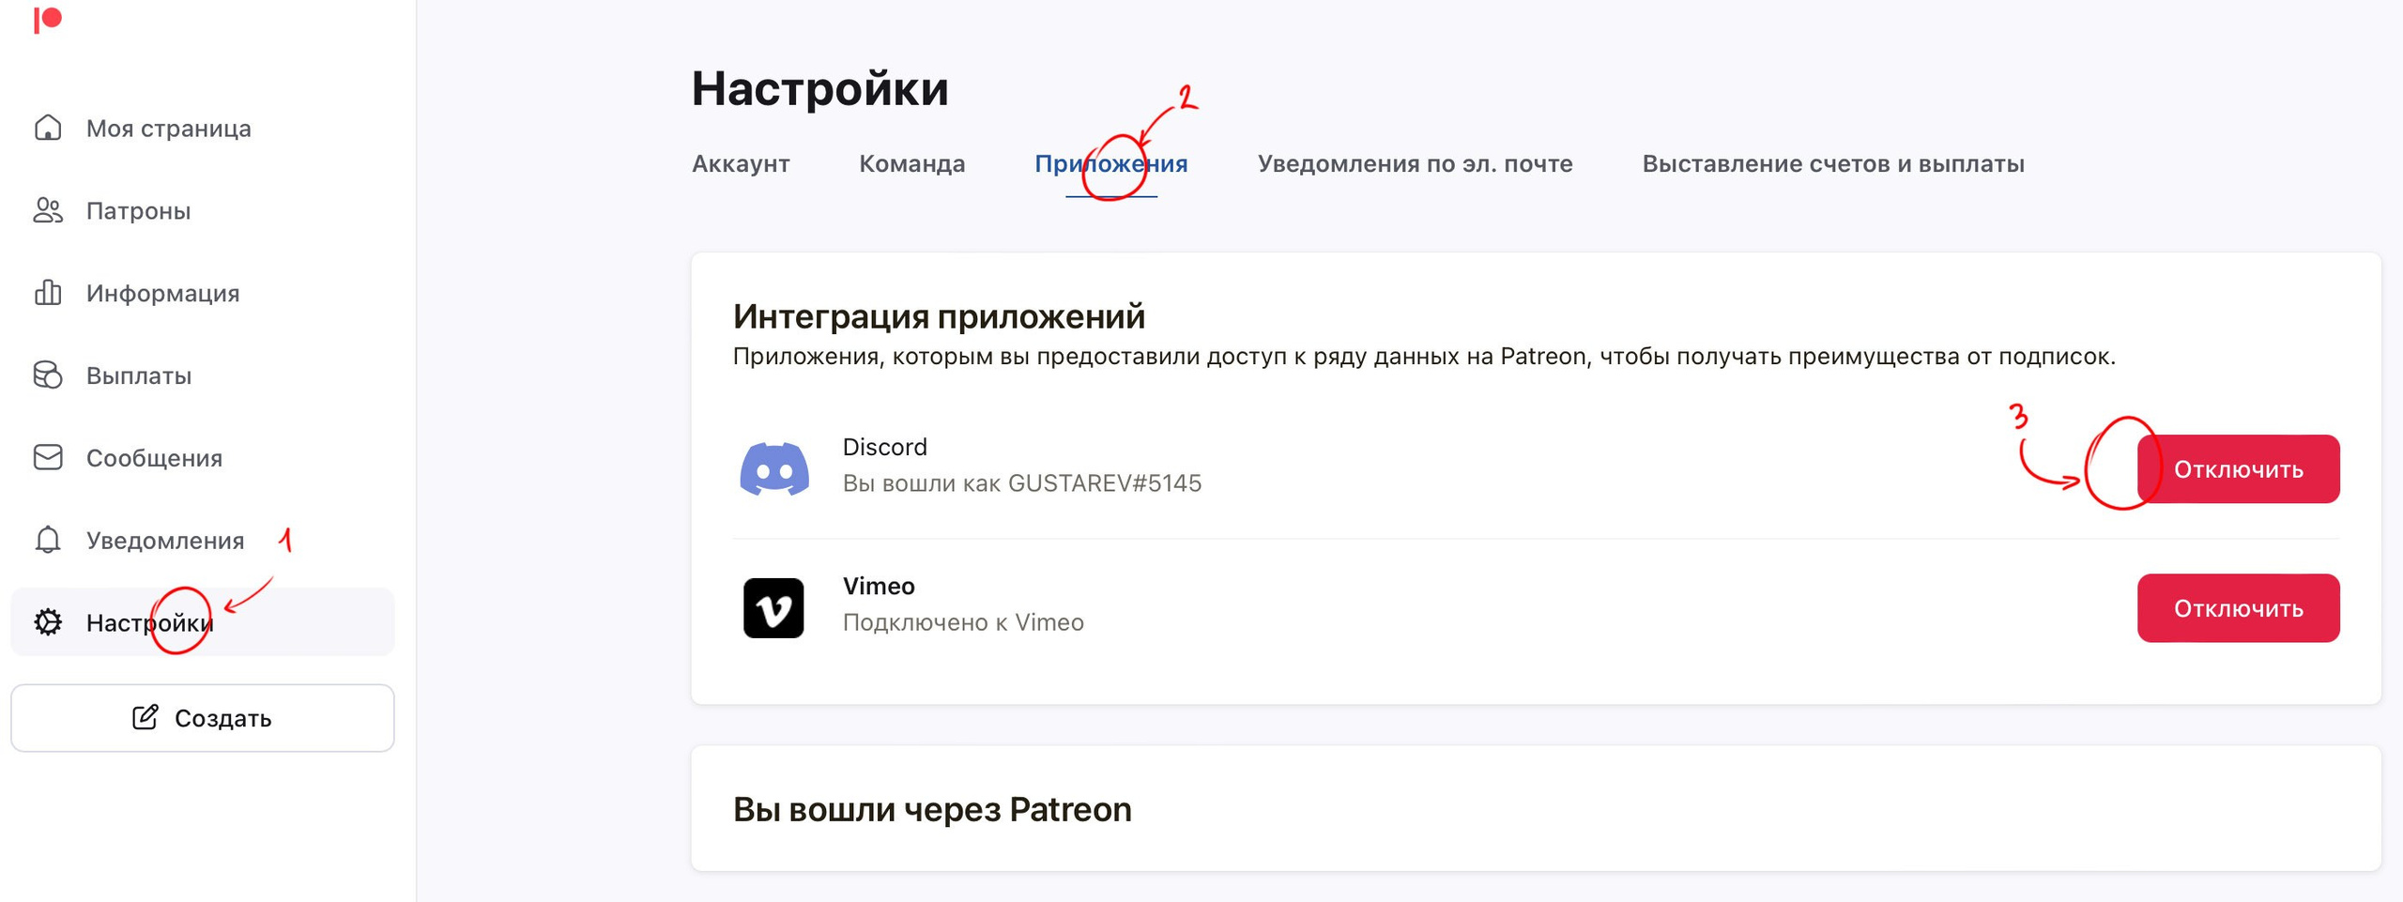
Task: Disconnect Vimeo with the Отключить button
Action: coord(2238,608)
